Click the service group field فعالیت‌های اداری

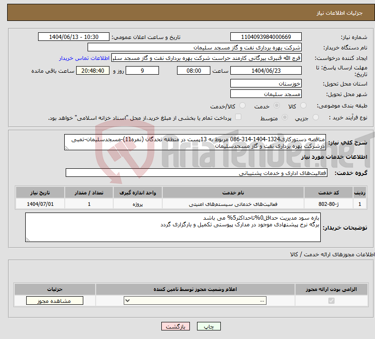click(197, 173)
